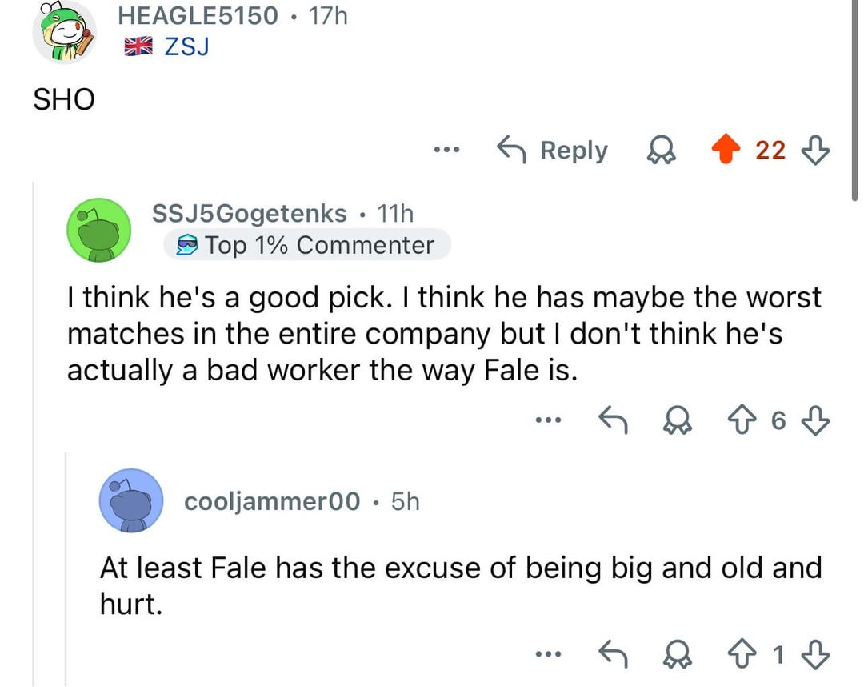The height and width of the screenshot is (687, 864).
Task: Open more options on HEAGLE5150's comment
Action: [x=446, y=150]
